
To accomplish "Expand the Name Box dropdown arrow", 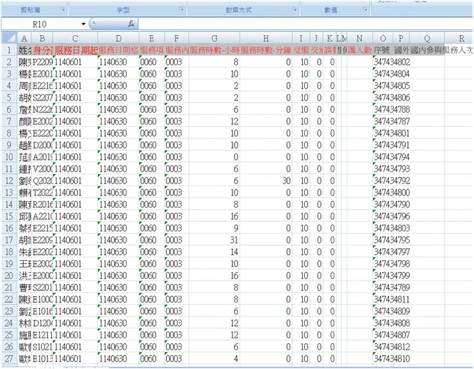I will point(83,24).
